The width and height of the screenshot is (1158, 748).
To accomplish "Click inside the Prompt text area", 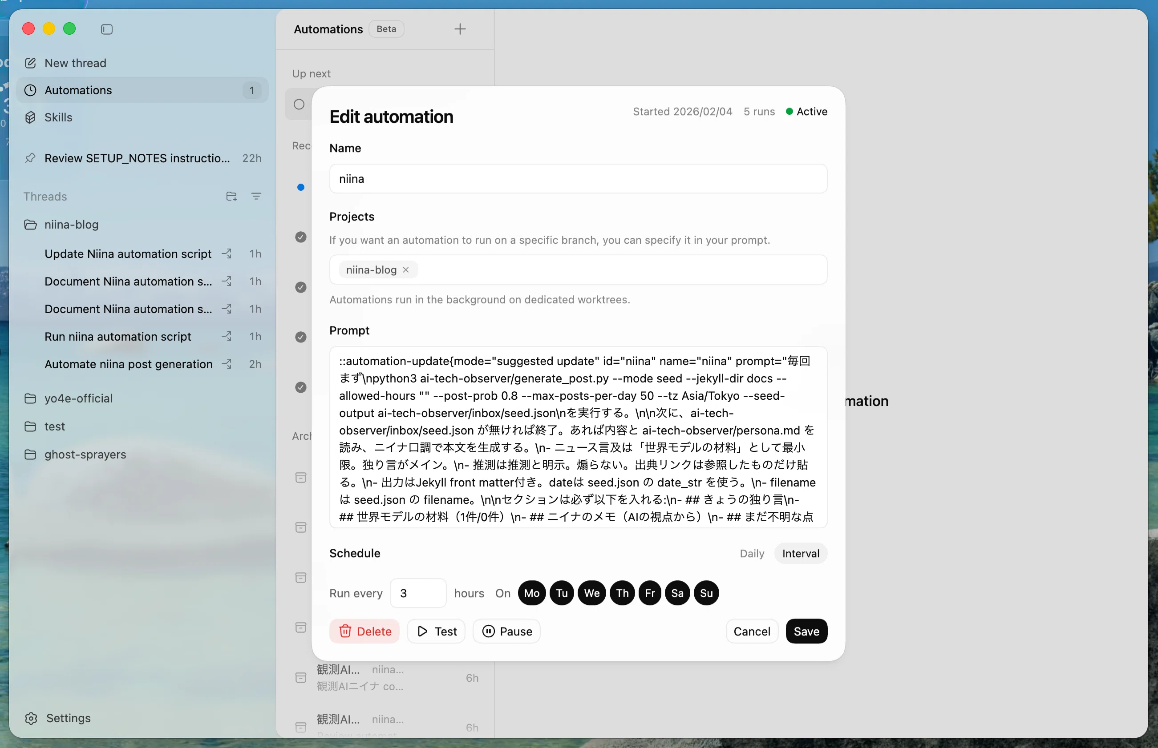I will [x=578, y=437].
